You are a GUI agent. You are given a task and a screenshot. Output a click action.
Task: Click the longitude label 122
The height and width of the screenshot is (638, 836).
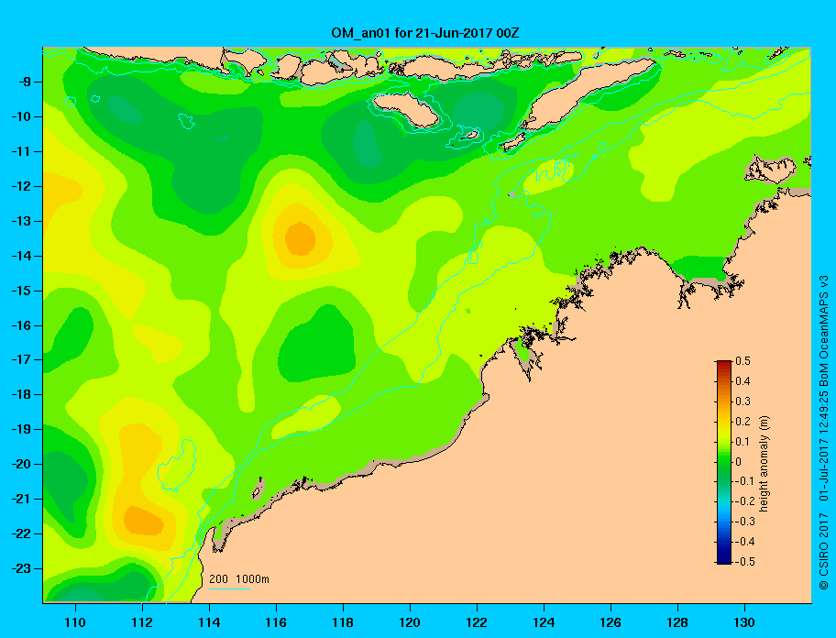[x=477, y=622]
